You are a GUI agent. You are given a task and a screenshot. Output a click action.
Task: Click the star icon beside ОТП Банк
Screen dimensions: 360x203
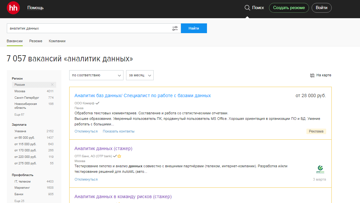click(119, 156)
